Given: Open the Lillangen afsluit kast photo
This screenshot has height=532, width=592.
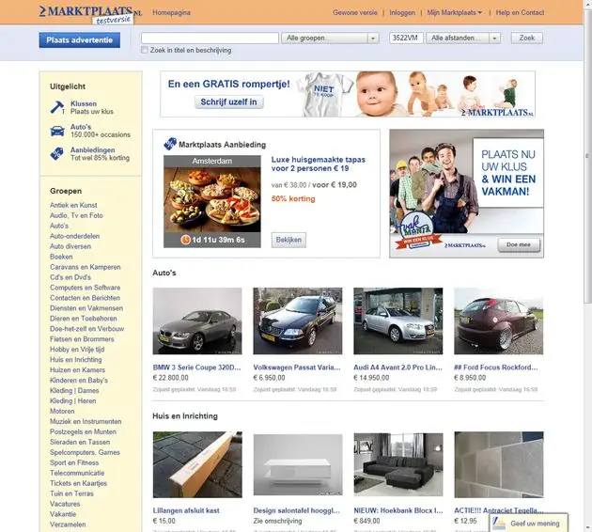Looking at the screenshot, I should tap(197, 464).
